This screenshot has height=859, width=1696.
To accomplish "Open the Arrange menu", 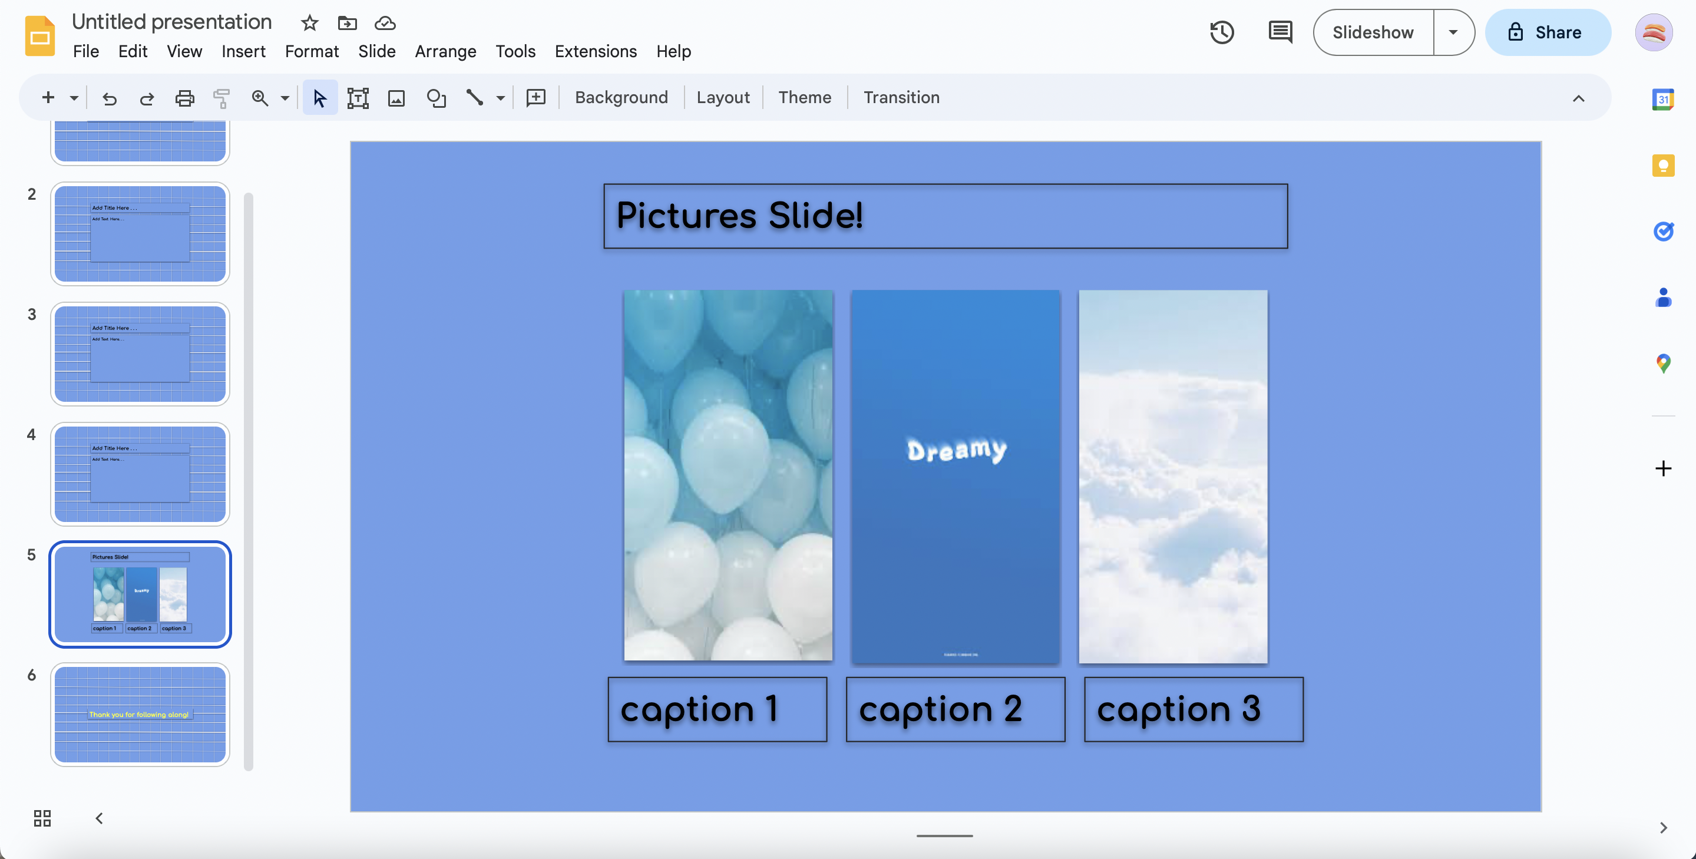I will pos(445,51).
